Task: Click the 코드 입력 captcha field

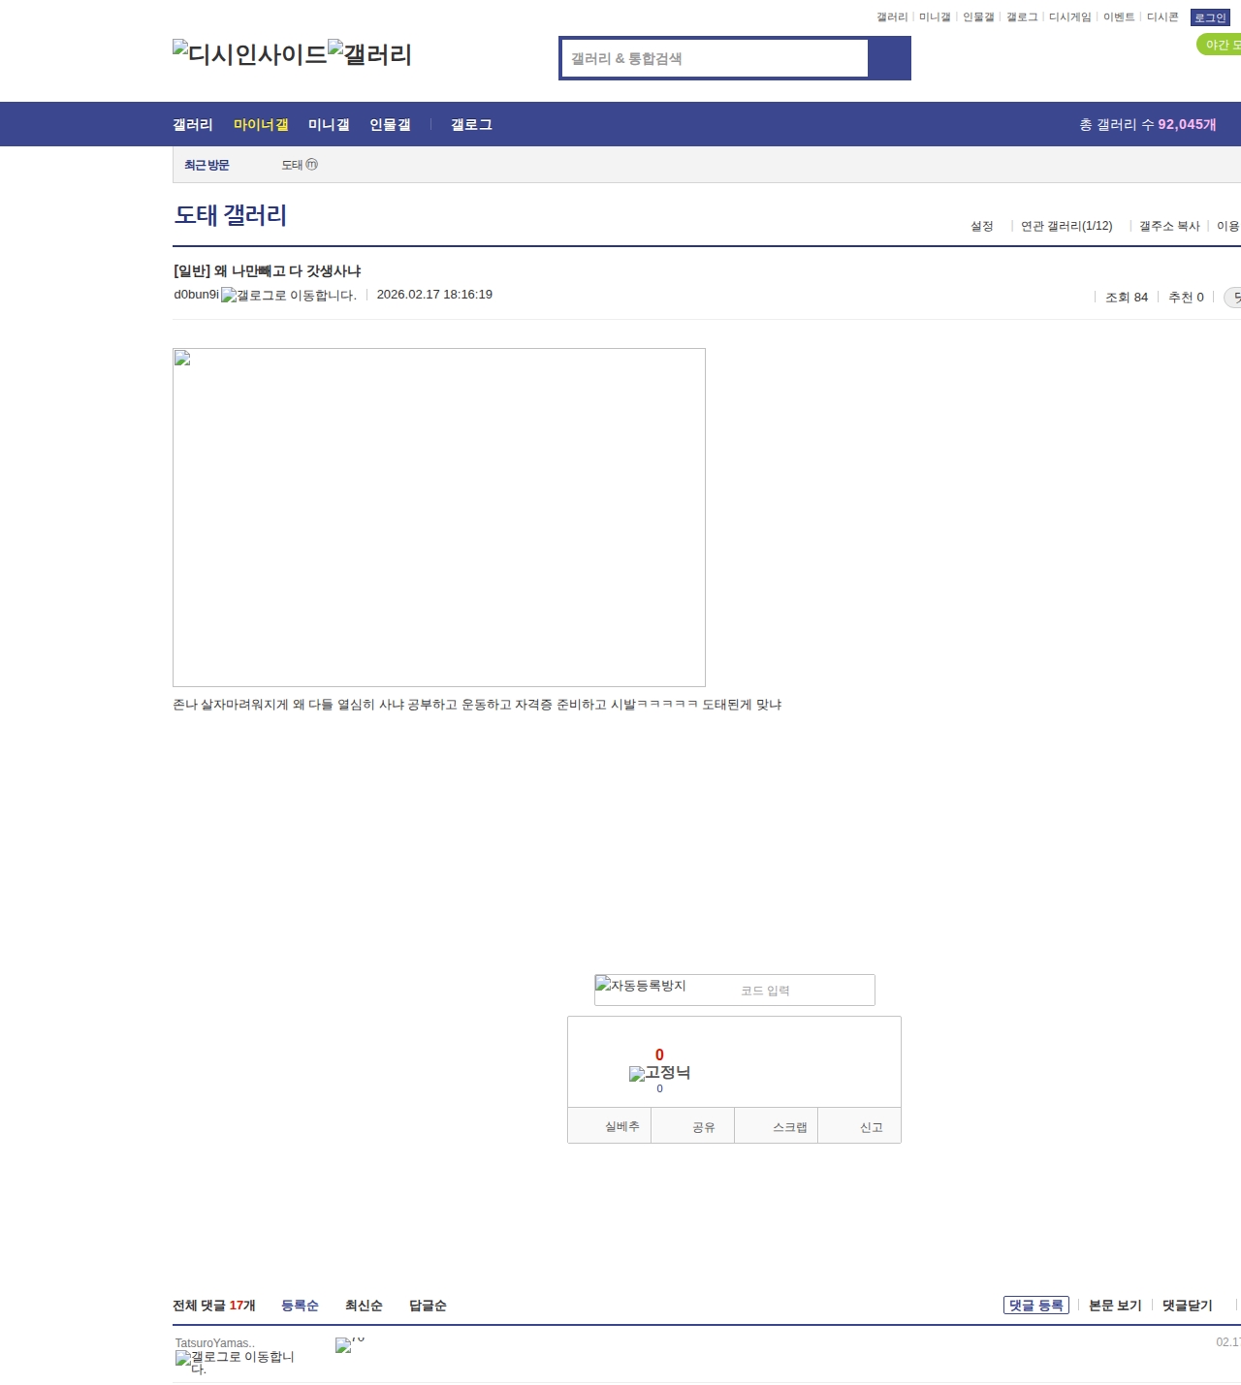Action: 803,991
